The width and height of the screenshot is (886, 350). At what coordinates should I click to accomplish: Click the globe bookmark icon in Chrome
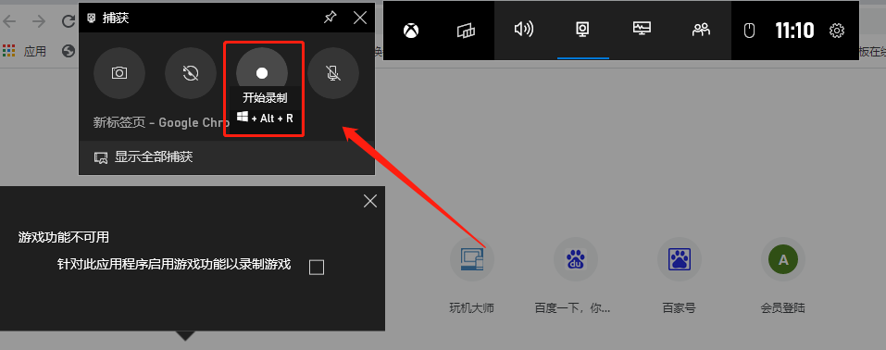coord(69,51)
